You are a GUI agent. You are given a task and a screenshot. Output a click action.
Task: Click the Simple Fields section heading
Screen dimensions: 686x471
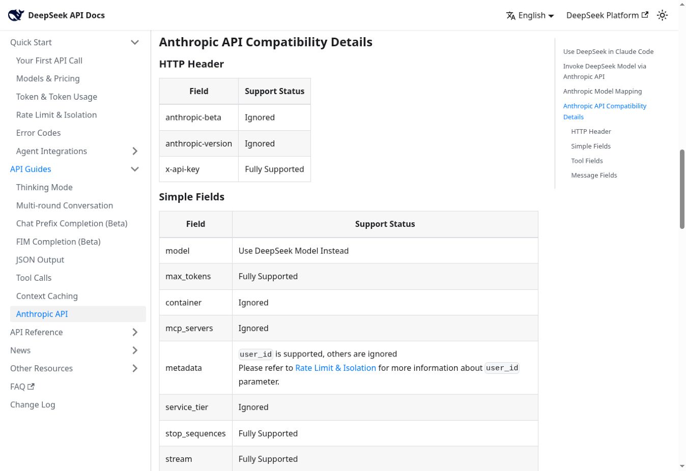(192, 197)
